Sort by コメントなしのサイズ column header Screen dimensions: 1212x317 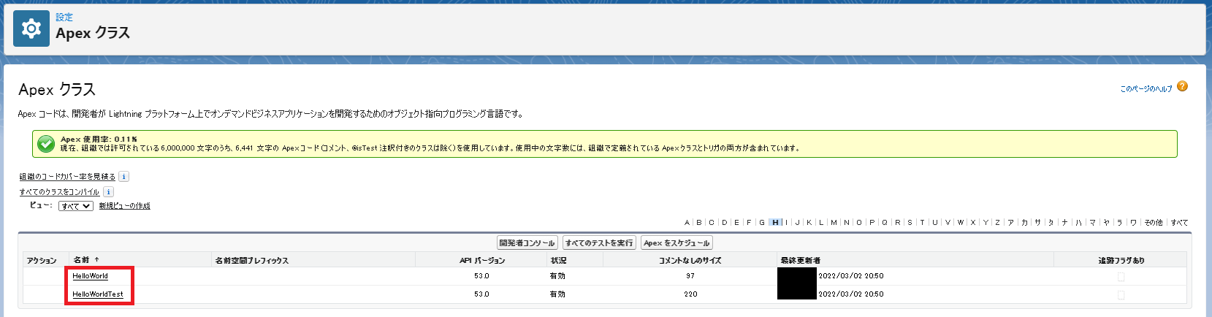point(690,261)
